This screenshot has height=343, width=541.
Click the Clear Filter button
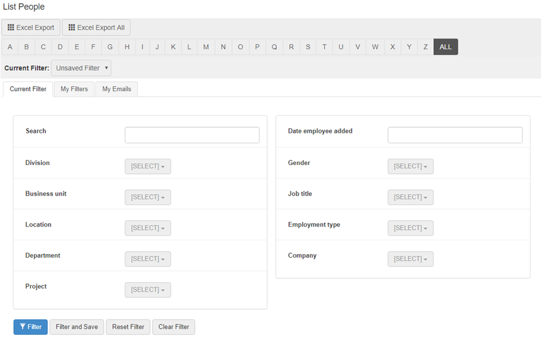173,327
